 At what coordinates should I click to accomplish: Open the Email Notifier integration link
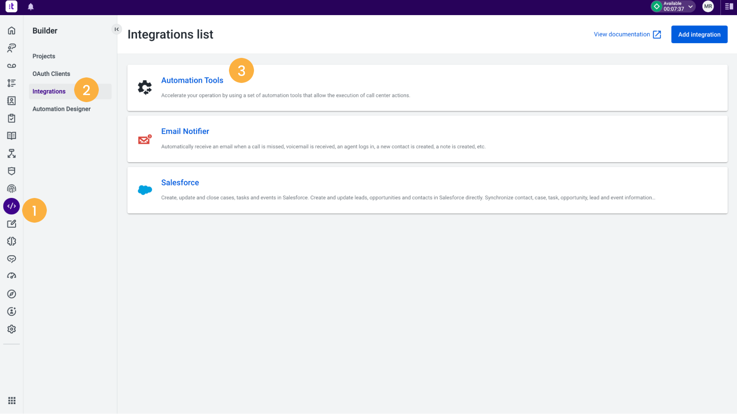(185, 131)
